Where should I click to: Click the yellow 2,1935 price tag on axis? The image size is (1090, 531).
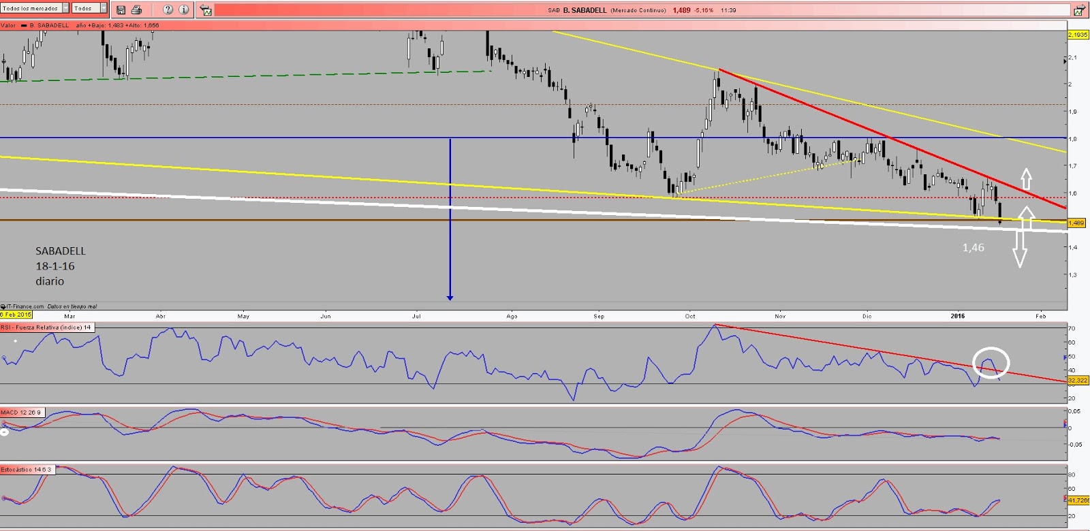pyautogui.click(x=1078, y=35)
